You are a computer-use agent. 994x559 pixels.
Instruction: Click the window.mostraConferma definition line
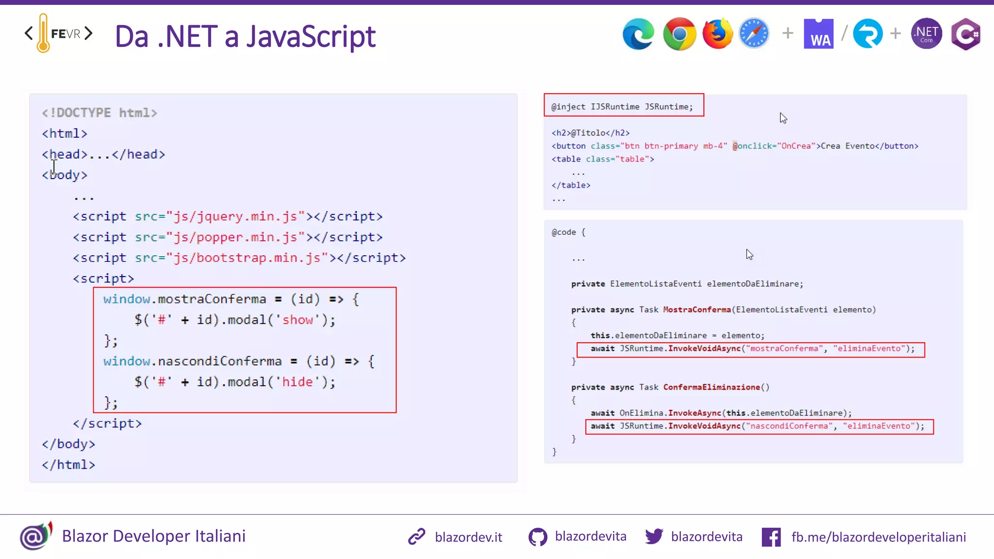231,299
